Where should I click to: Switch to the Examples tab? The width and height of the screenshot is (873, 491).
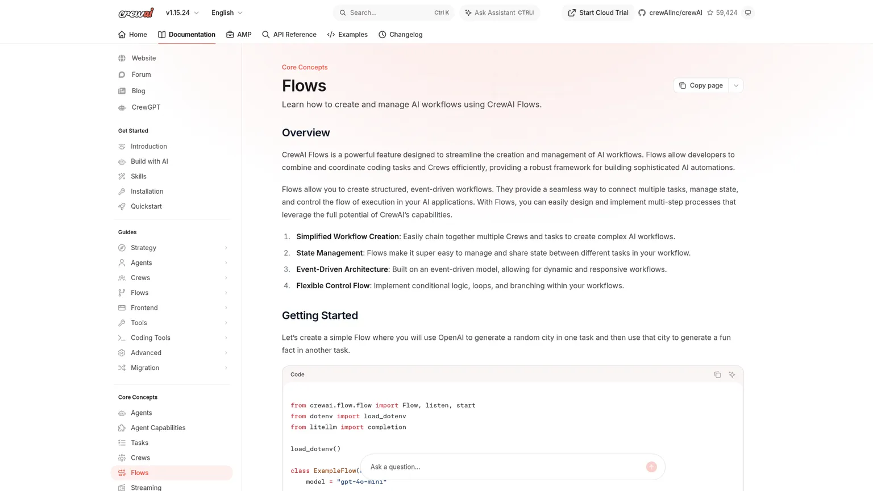pyautogui.click(x=347, y=35)
